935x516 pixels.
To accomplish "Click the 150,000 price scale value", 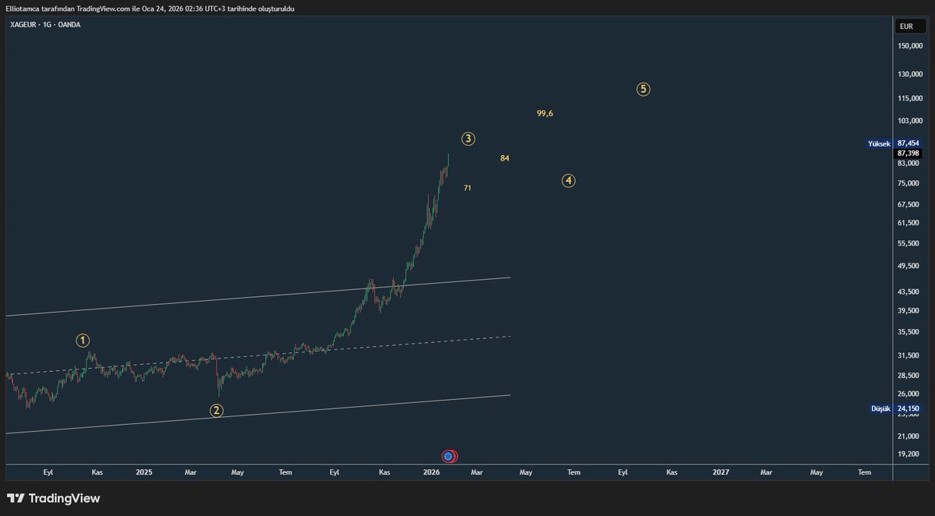I will pos(909,46).
